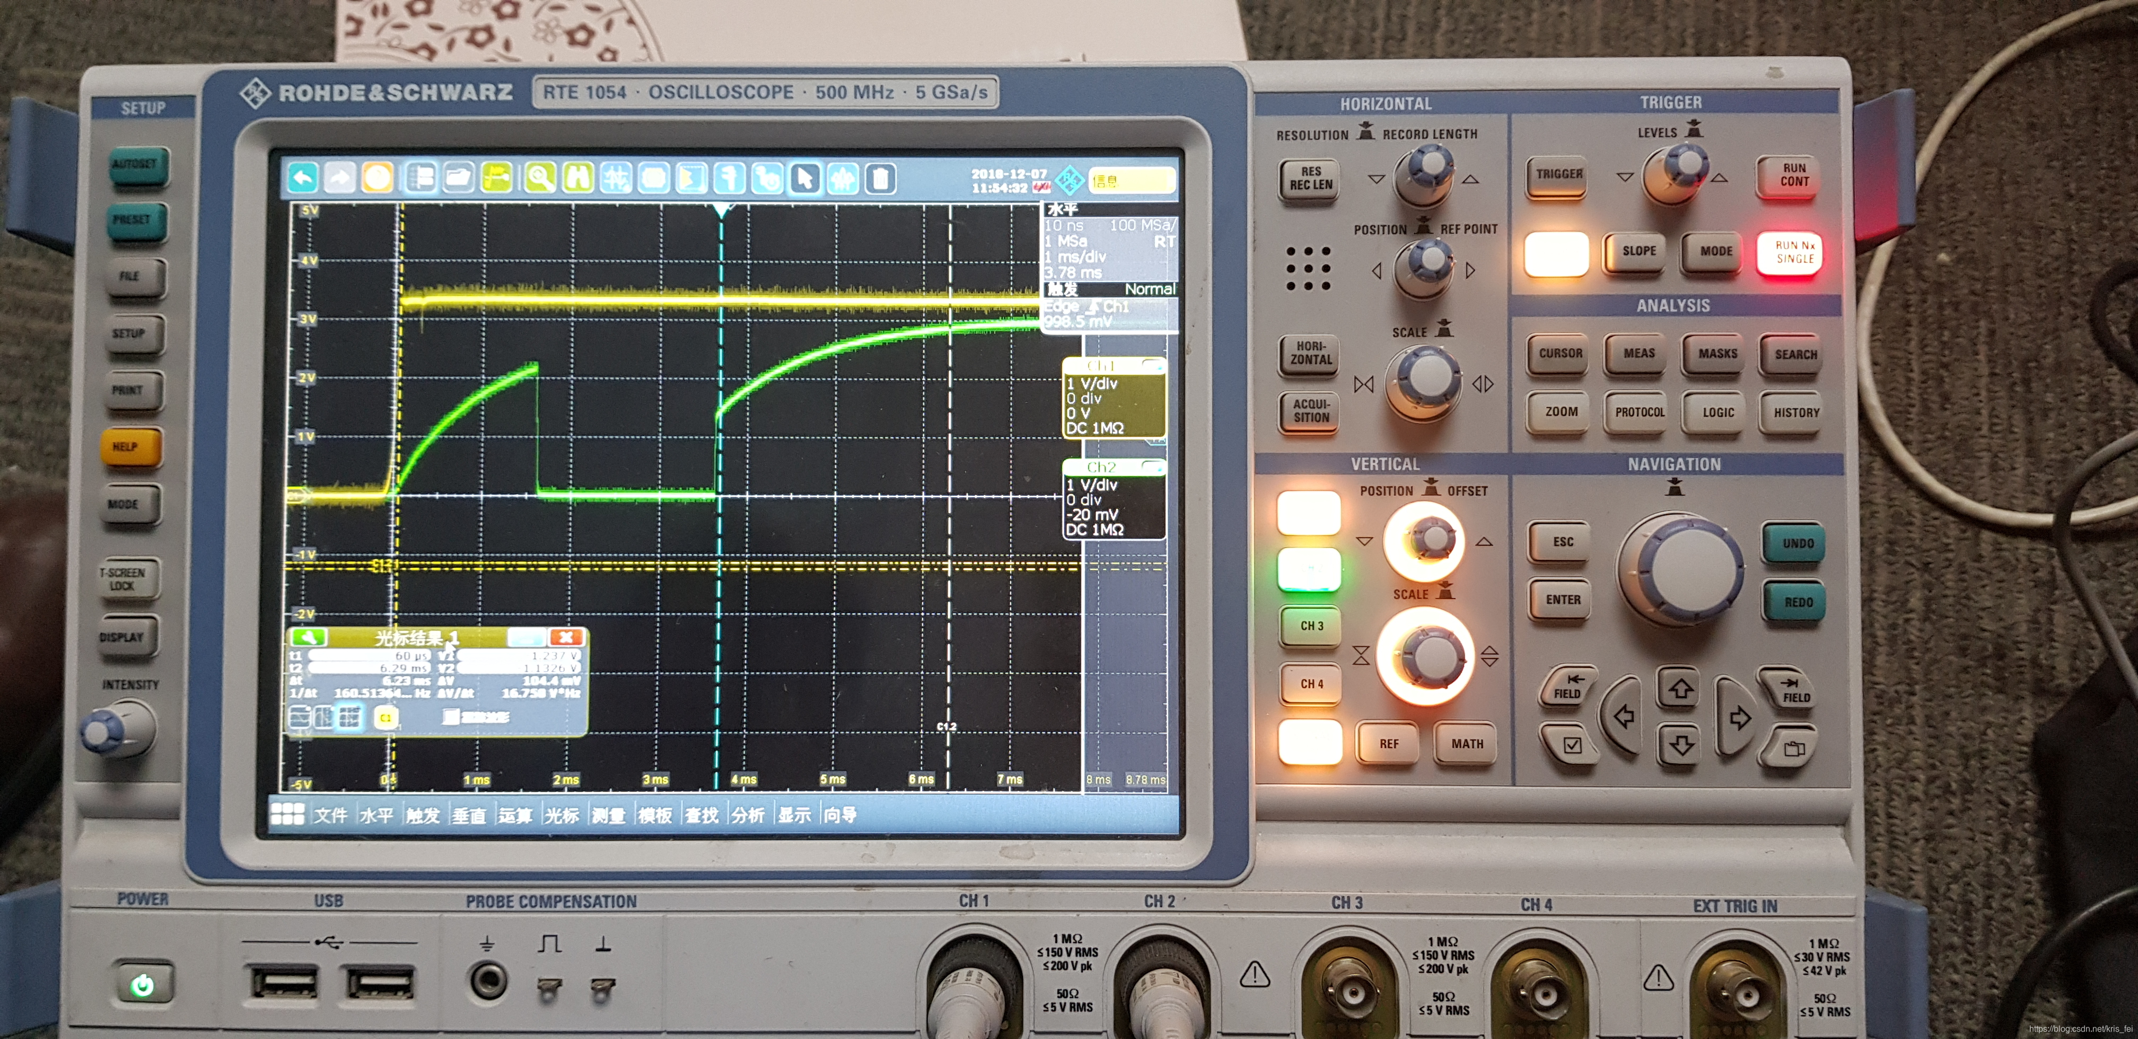Open the 显示 menu
Screen dimensions: 2138x1039
[794, 815]
